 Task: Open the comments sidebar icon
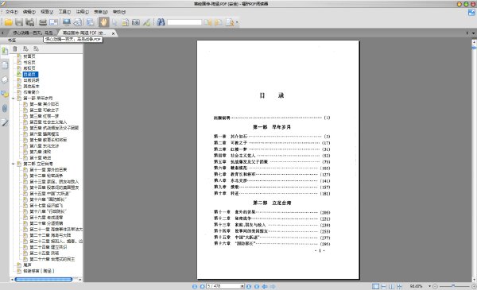[5, 94]
